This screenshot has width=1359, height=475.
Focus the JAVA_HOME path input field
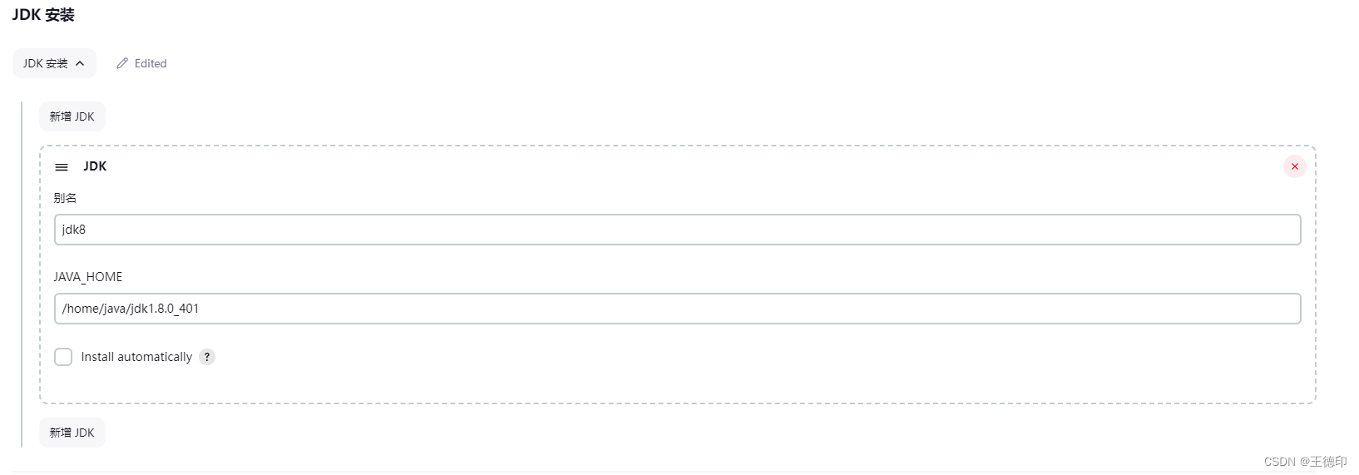678,309
